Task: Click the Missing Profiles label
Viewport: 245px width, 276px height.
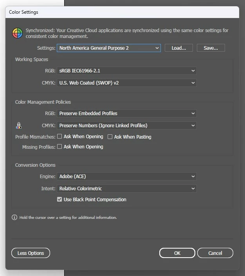Action: [39, 147]
